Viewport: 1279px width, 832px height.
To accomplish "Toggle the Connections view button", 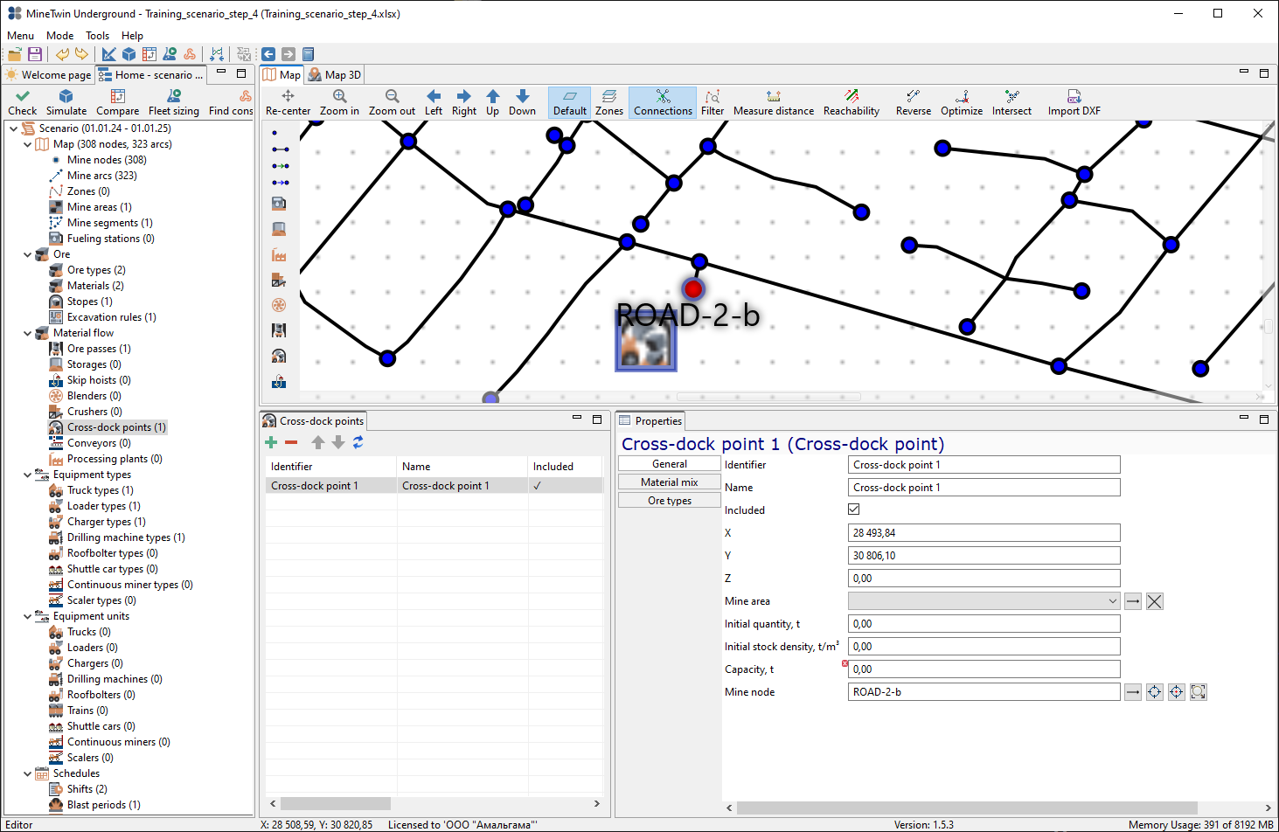I will point(663,102).
